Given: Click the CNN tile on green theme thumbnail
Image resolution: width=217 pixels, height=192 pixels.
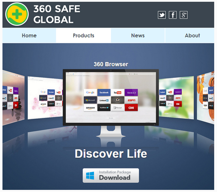Looking at the screenshot, I should coord(178,104).
